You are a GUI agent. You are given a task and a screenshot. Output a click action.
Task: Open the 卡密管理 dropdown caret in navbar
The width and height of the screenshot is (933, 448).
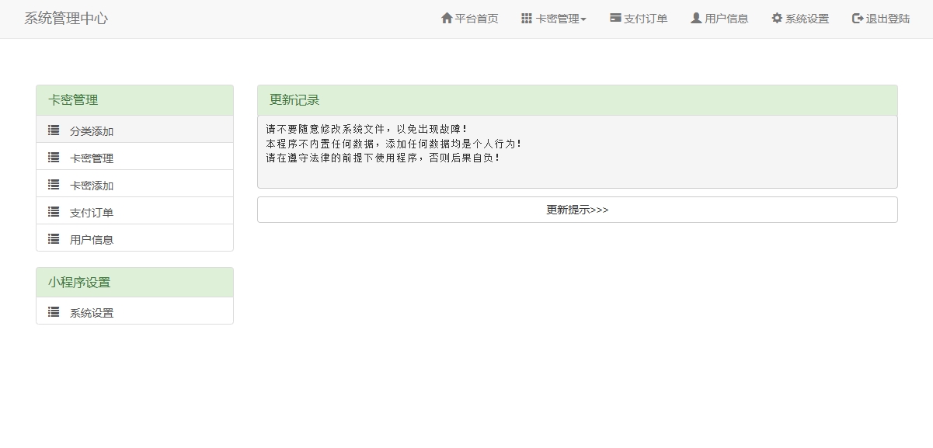(x=583, y=19)
